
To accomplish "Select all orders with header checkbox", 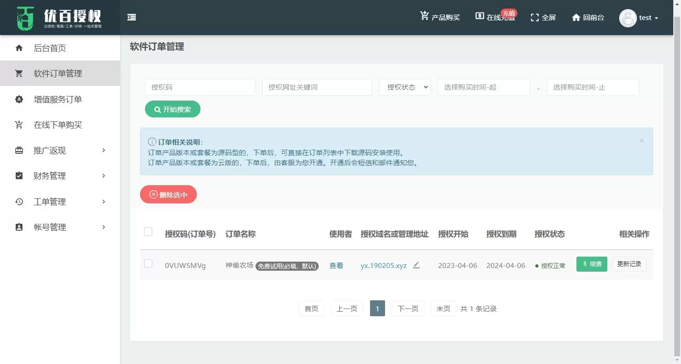I will coord(148,232).
